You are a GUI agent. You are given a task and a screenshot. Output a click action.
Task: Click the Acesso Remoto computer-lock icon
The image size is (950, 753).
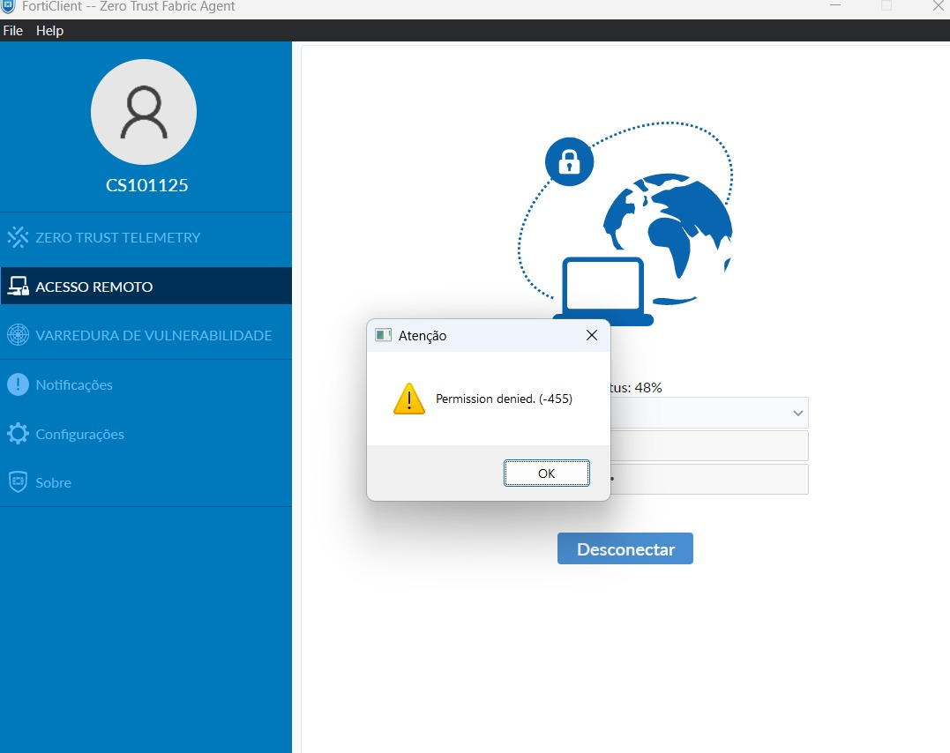(x=18, y=286)
